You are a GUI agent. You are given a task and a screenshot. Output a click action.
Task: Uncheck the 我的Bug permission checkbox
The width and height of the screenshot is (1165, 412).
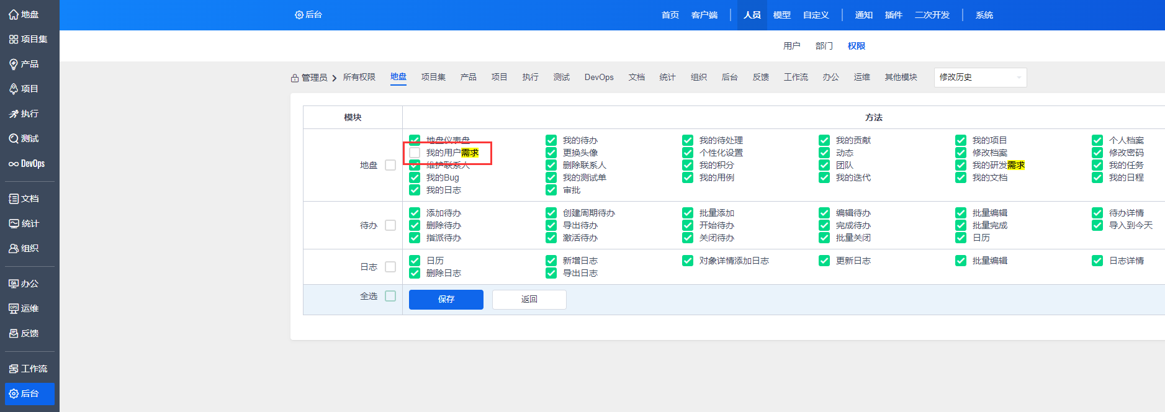[x=415, y=177]
